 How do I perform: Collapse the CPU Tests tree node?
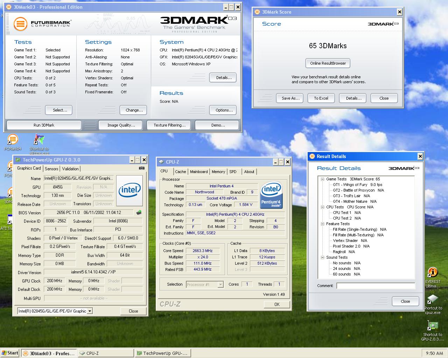coord(322,207)
